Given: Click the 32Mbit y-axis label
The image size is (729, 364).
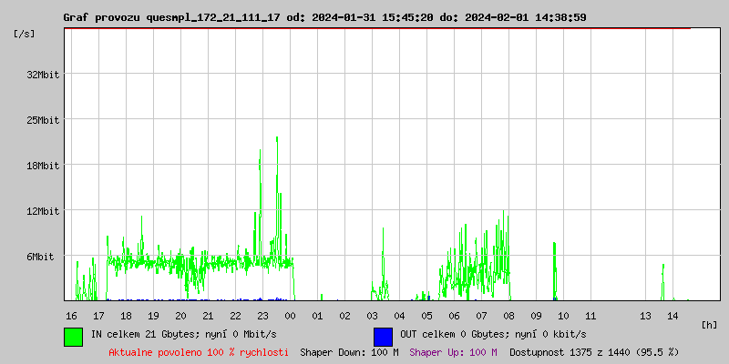Looking at the screenshot, I should click(43, 75).
